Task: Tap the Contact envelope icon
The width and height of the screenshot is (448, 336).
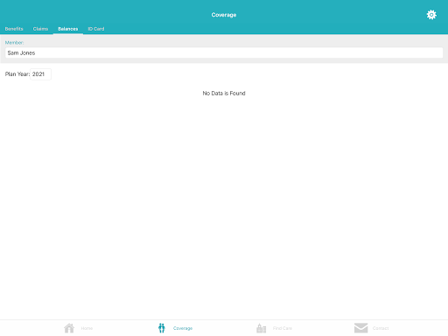Action: (x=360, y=328)
